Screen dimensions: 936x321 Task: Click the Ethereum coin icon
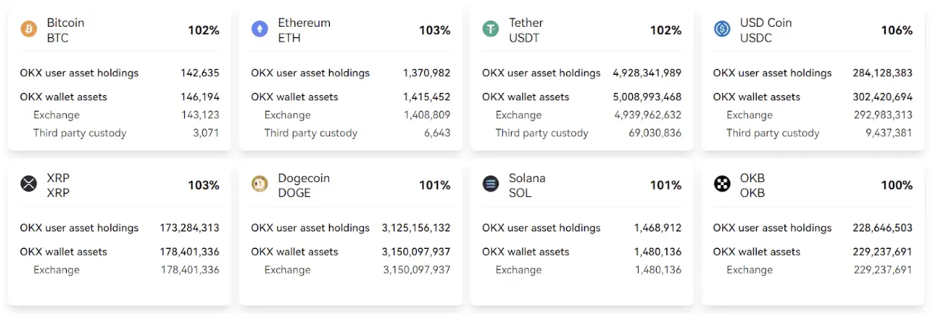(x=259, y=30)
